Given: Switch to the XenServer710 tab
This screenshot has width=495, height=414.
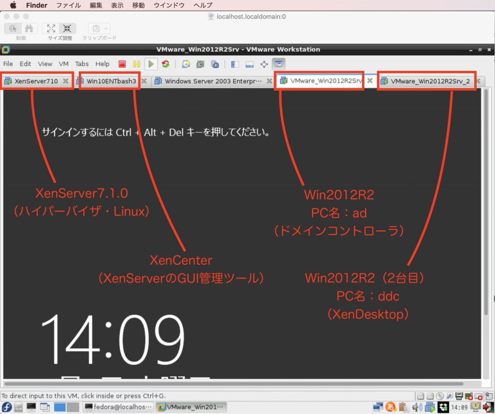Looking at the screenshot, I should [36, 81].
